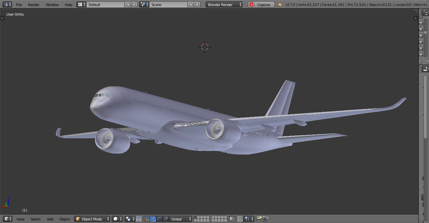Viewport: 429px width, 223px height.
Task: Toggle the 3D manipulator widget
Action: pos(147,219)
